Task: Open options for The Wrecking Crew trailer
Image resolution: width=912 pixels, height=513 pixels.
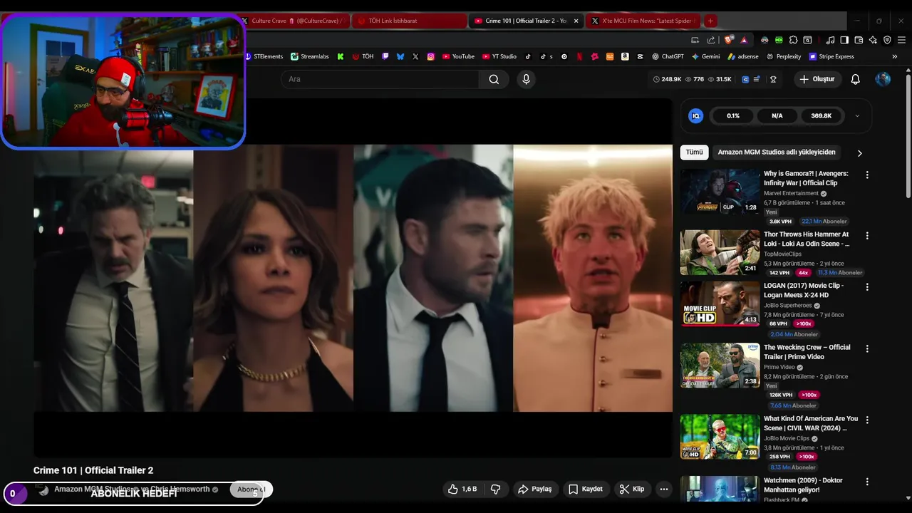Action: click(x=867, y=348)
